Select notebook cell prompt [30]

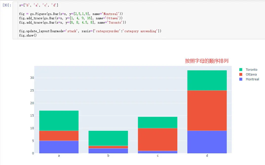tap(7, 5)
